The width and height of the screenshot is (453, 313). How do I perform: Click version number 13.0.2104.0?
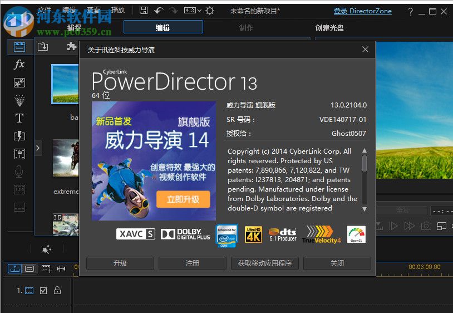click(x=349, y=105)
